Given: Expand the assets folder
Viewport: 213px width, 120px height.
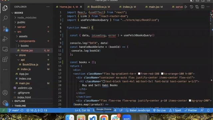Looking at the screenshot, I should 23,36.
